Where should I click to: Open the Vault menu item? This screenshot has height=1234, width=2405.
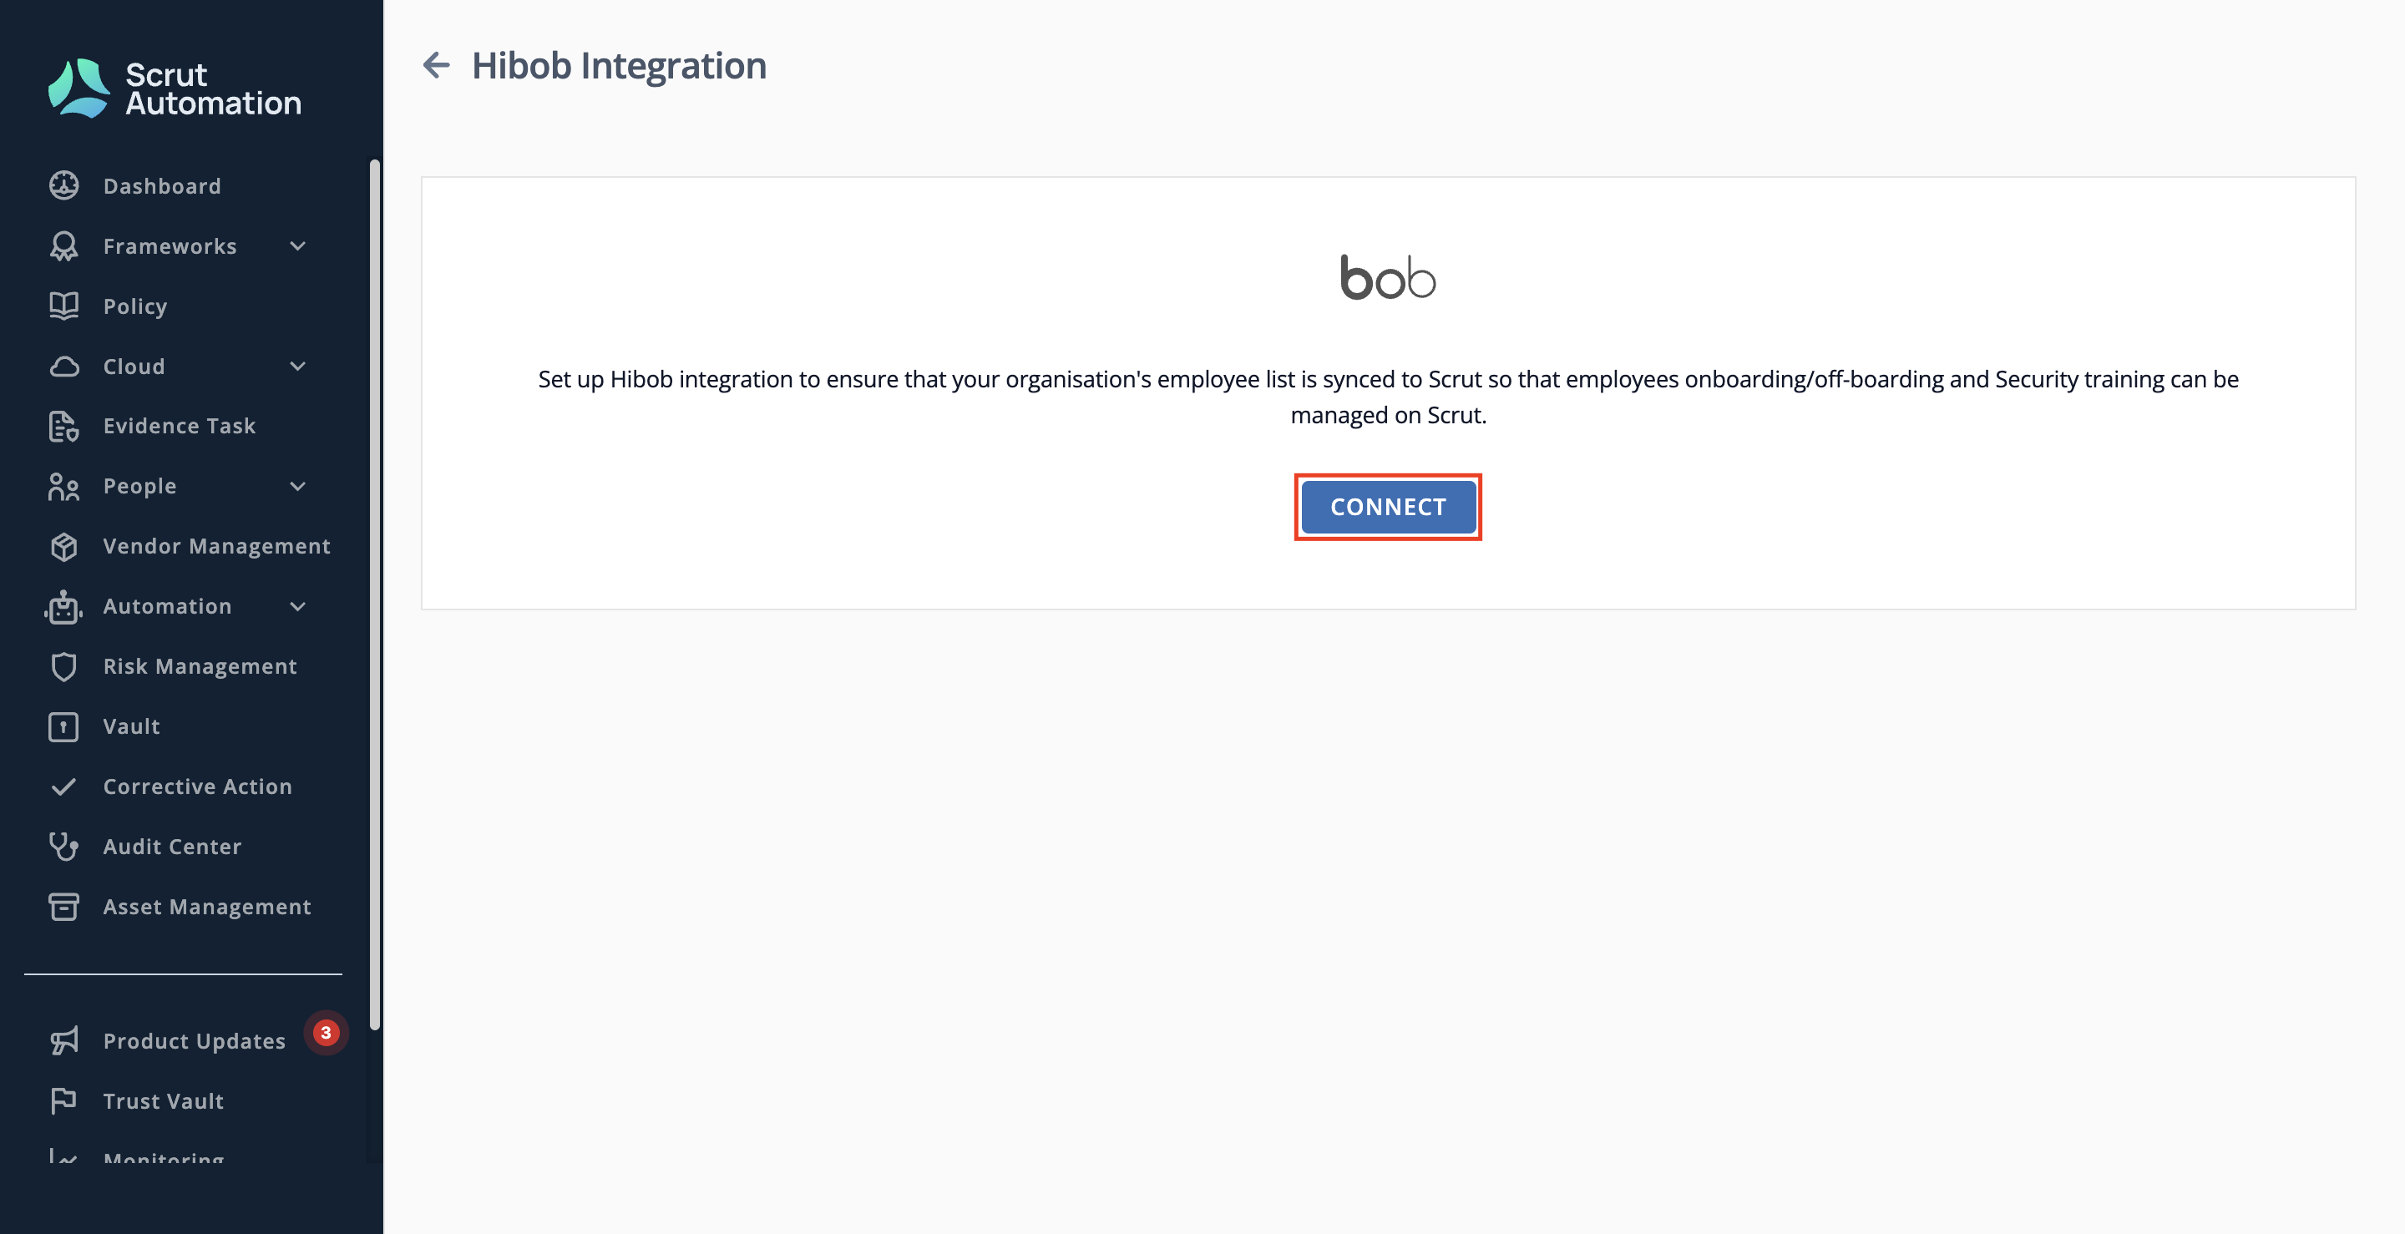coord(131,727)
